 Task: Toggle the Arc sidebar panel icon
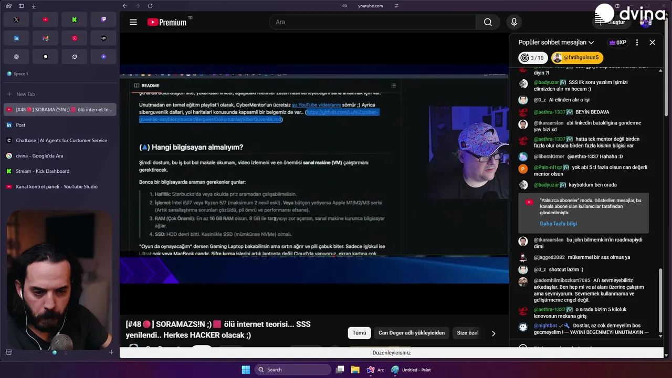click(x=21, y=6)
